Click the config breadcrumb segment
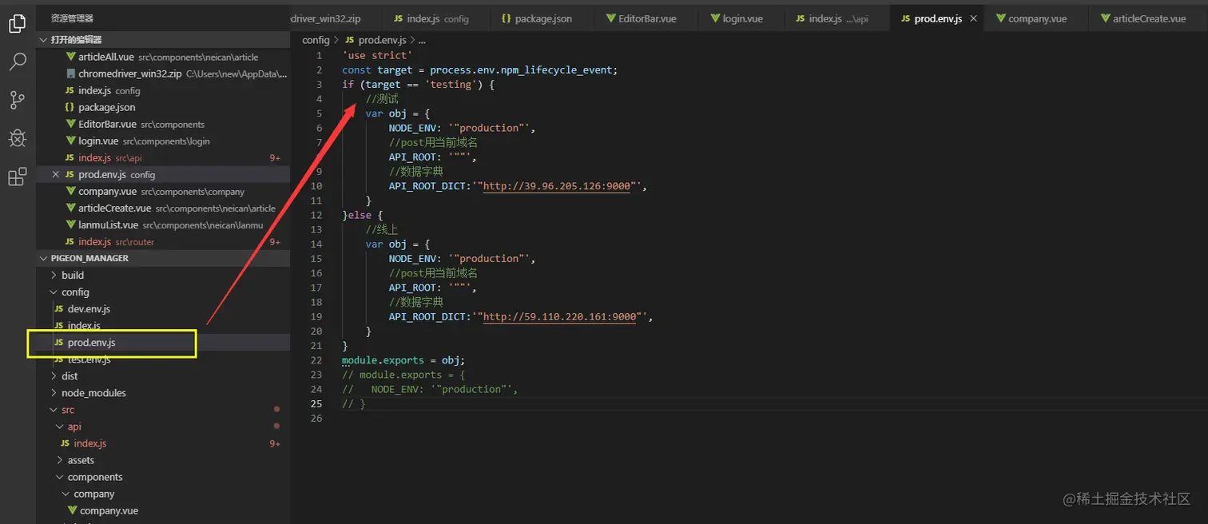The image size is (1208, 524). click(x=316, y=40)
